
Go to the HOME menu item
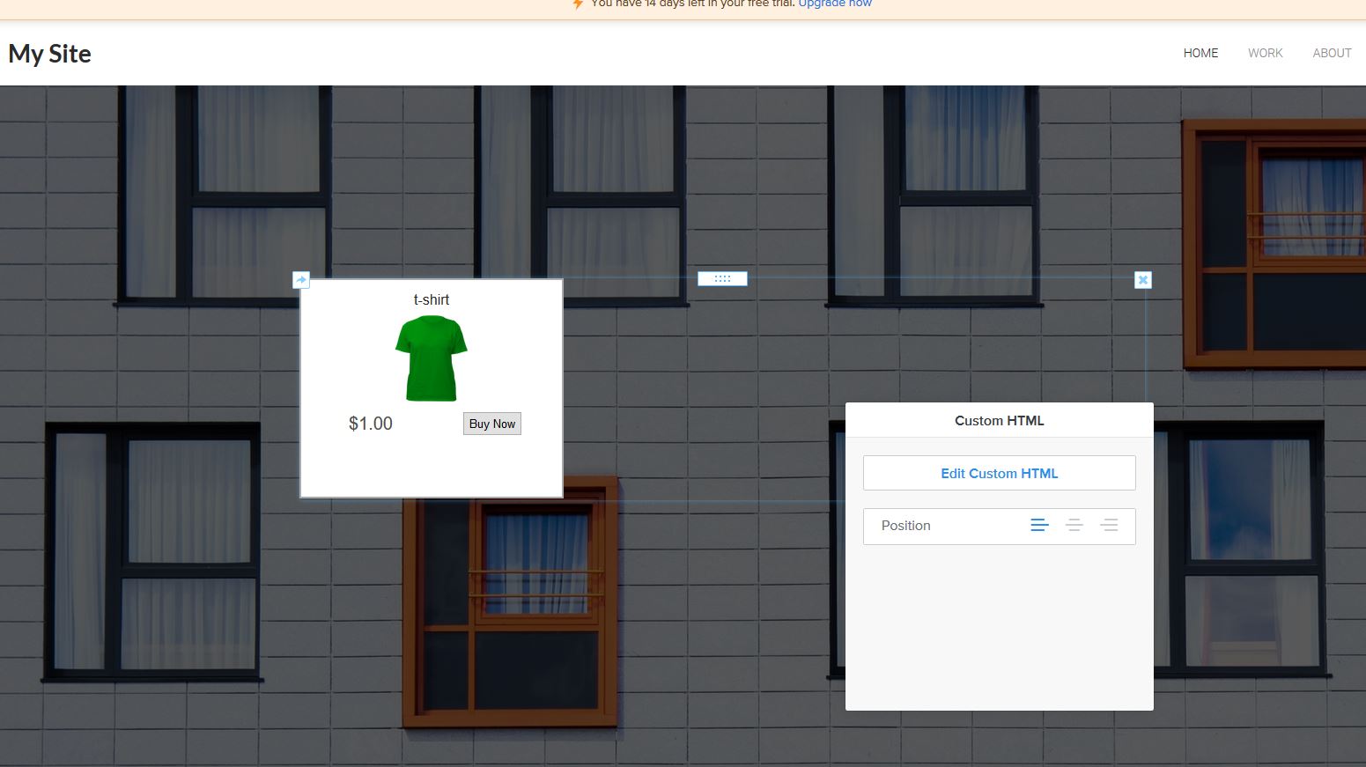[x=1200, y=53]
